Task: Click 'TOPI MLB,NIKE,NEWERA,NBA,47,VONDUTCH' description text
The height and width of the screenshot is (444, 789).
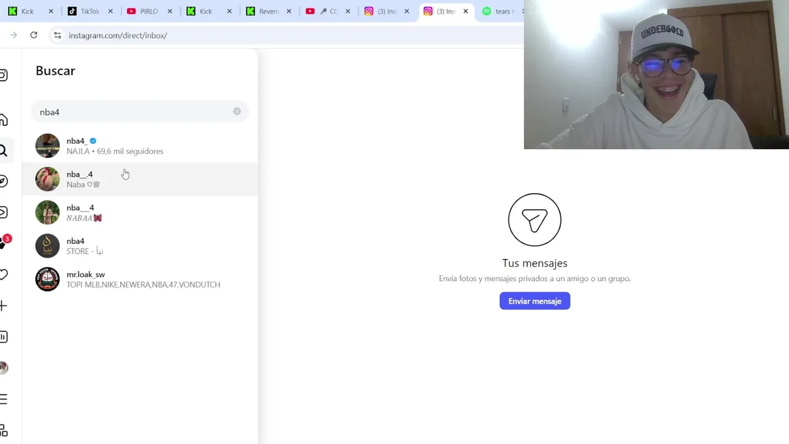Action: [x=143, y=285]
